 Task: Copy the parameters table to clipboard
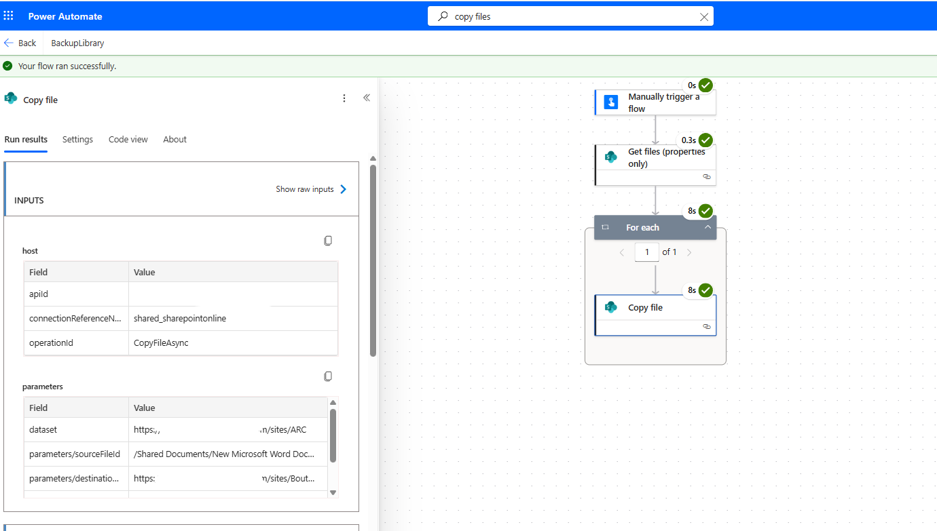pos(328,376)
